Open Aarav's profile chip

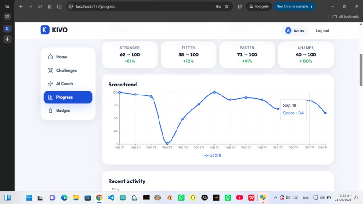pyautogui.click(x=295, y=31)
